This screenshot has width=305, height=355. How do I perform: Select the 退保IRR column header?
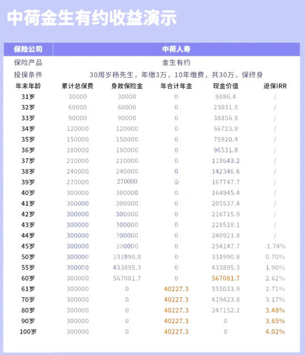coord(275,86)
